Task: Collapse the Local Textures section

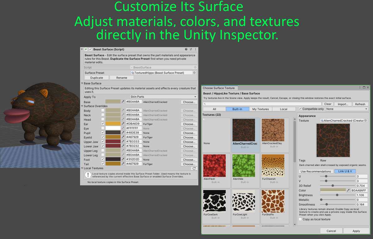Action: 82,168
